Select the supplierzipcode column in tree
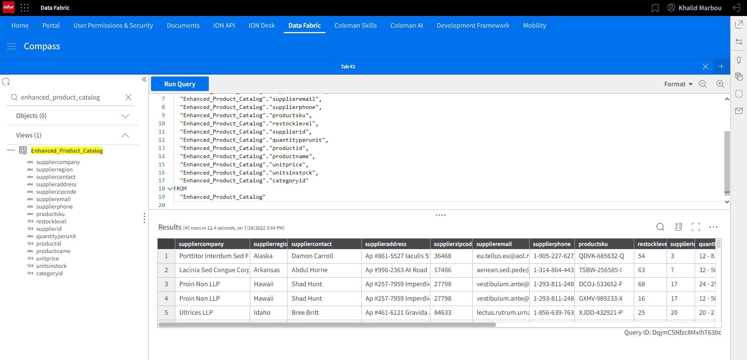 click(x=56, y=192)
